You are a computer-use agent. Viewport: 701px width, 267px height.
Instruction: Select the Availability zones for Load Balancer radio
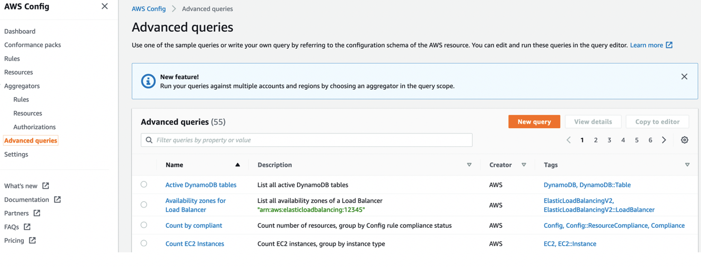[x=144, y=205]
